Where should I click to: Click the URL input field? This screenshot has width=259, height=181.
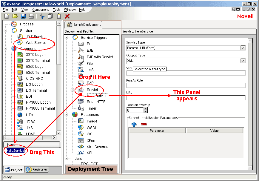click(x=186, y=98)
